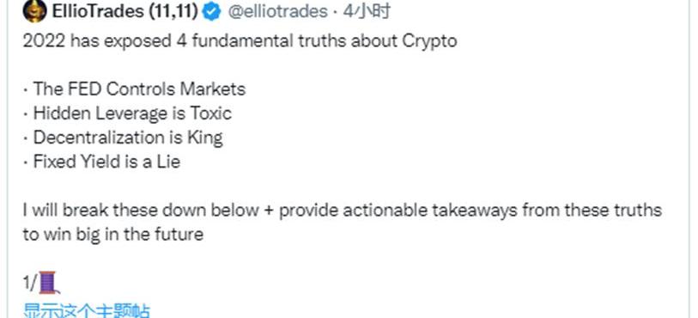Click the "Fixed Yield is a Lie" bullet
Image resolution: width=698 pixels, height=318 pixels.
tap(101, 162)
